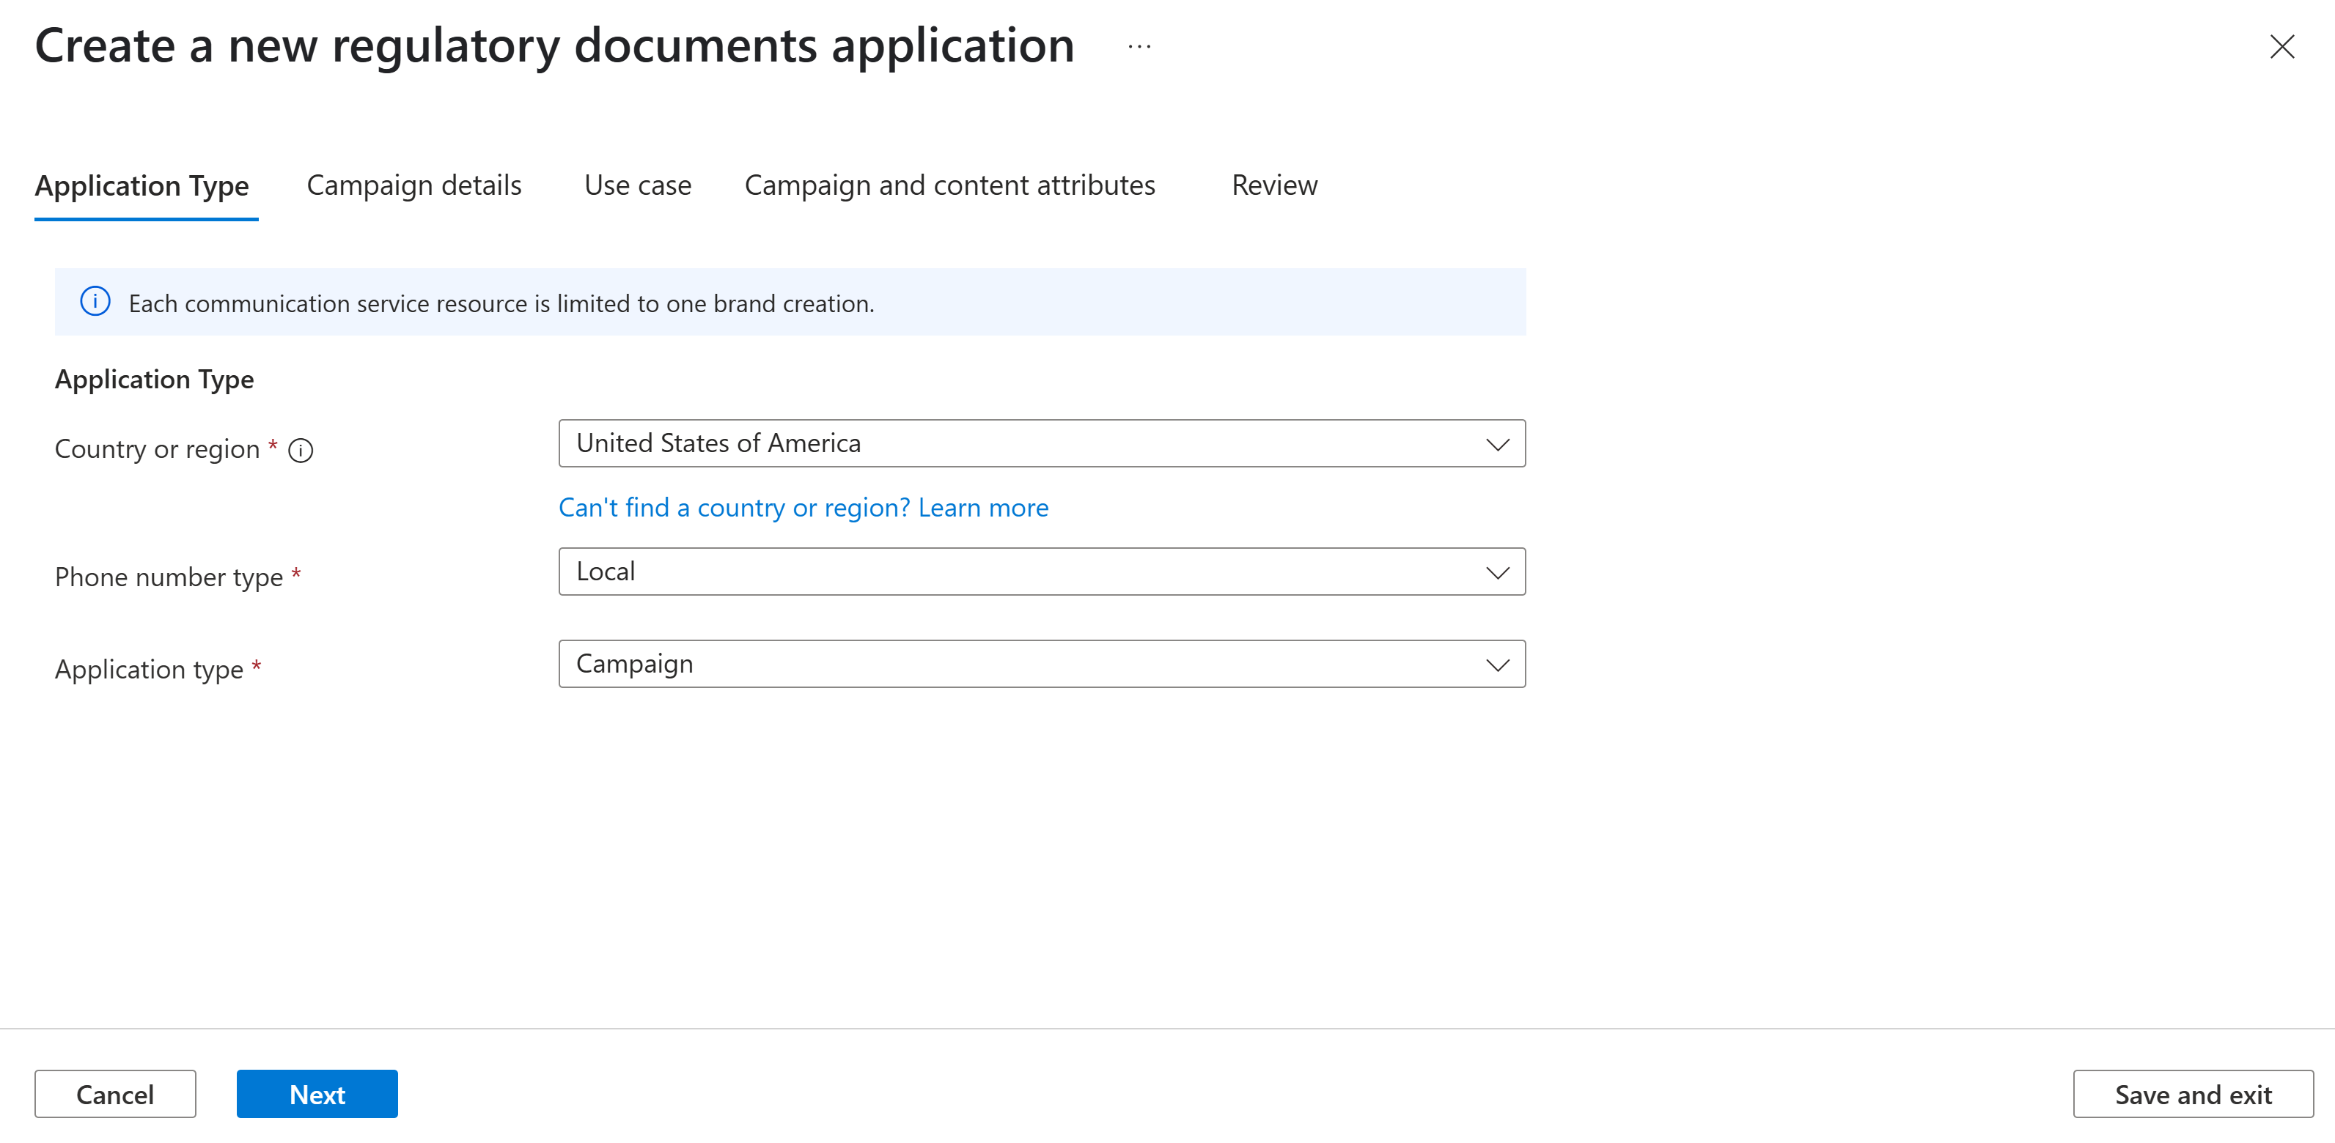
Task: Close the regulatory documents application panel
Action: [x=2281, y=46]
